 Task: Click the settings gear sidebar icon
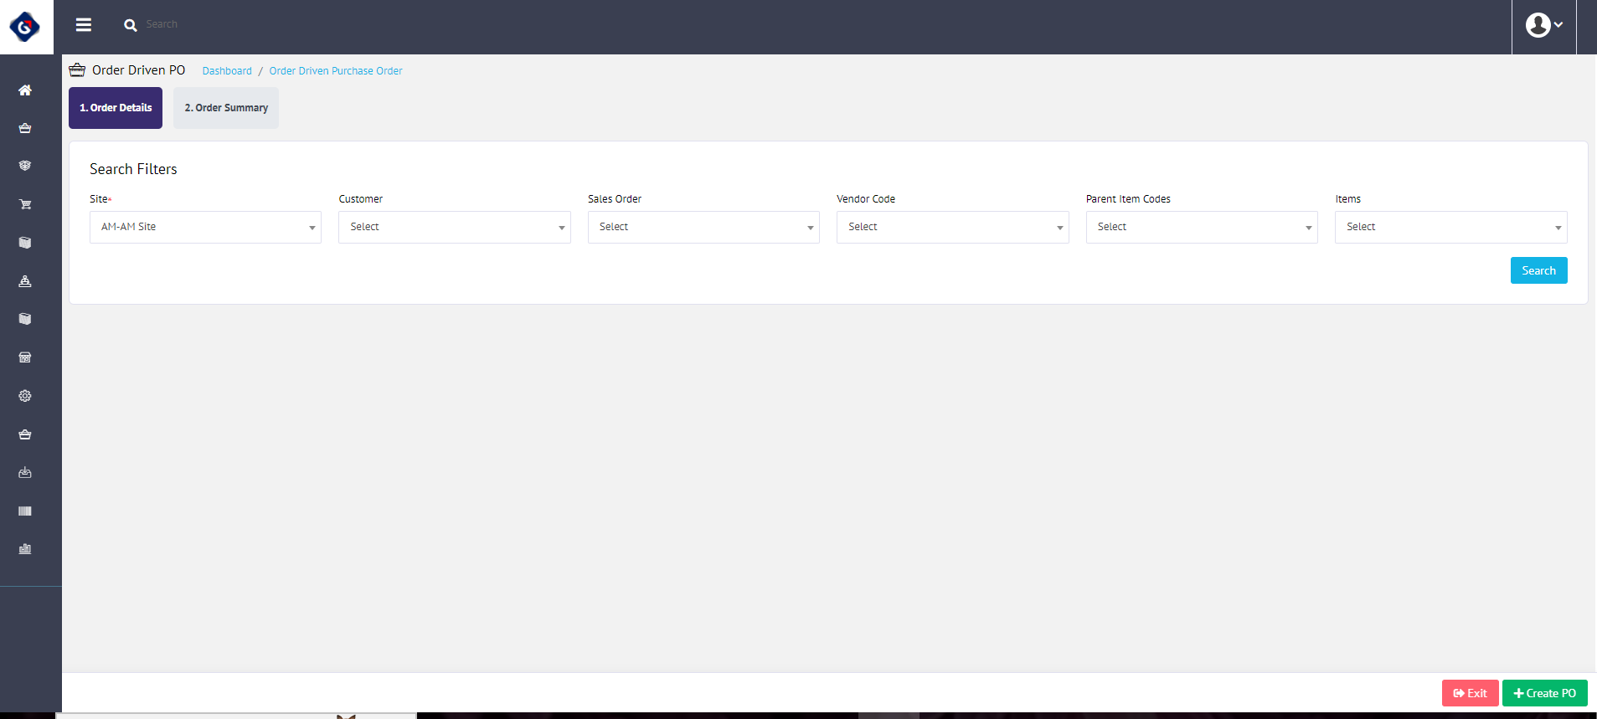point(25,396)
